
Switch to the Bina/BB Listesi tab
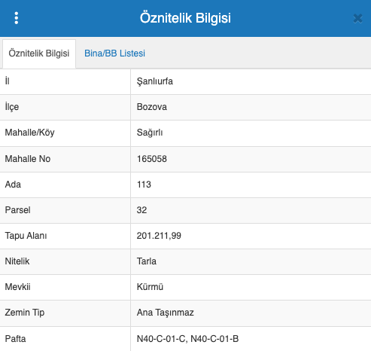[114, 53]
